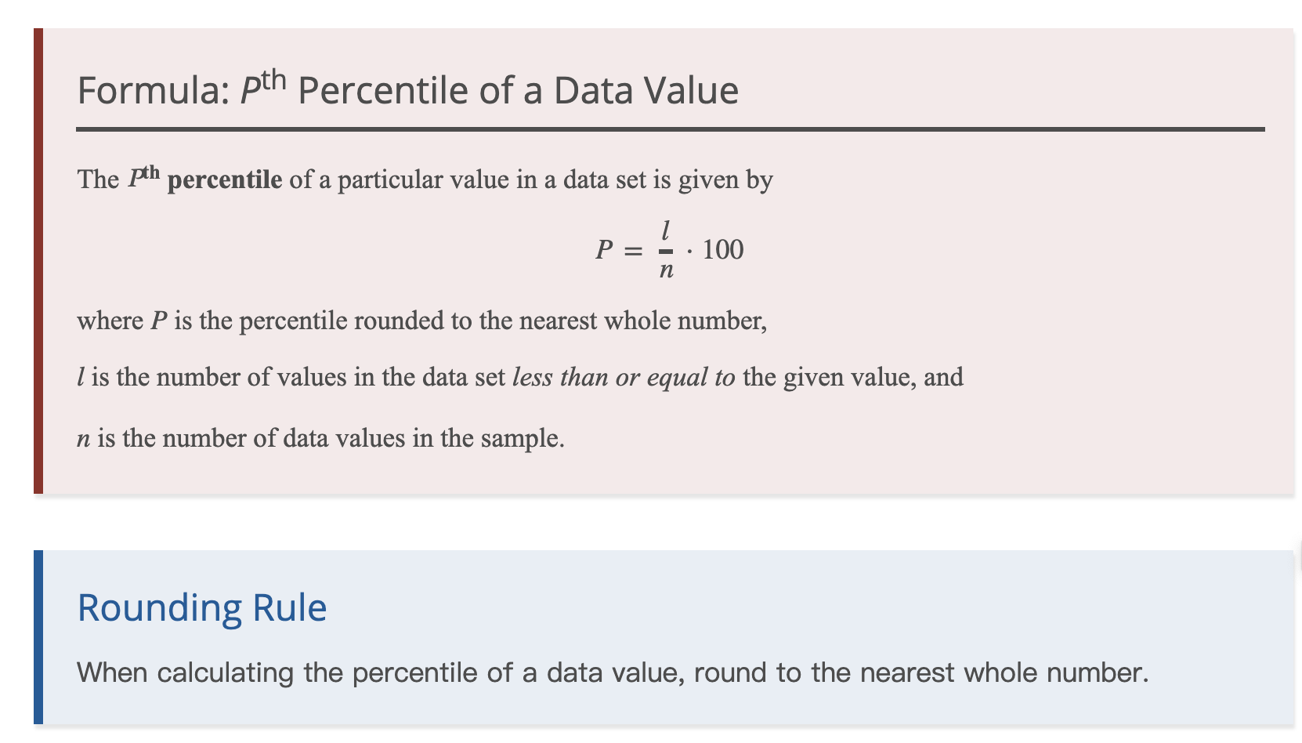Click the horizontal divider under the Formula heading
1302x743 pixels.
670,129
